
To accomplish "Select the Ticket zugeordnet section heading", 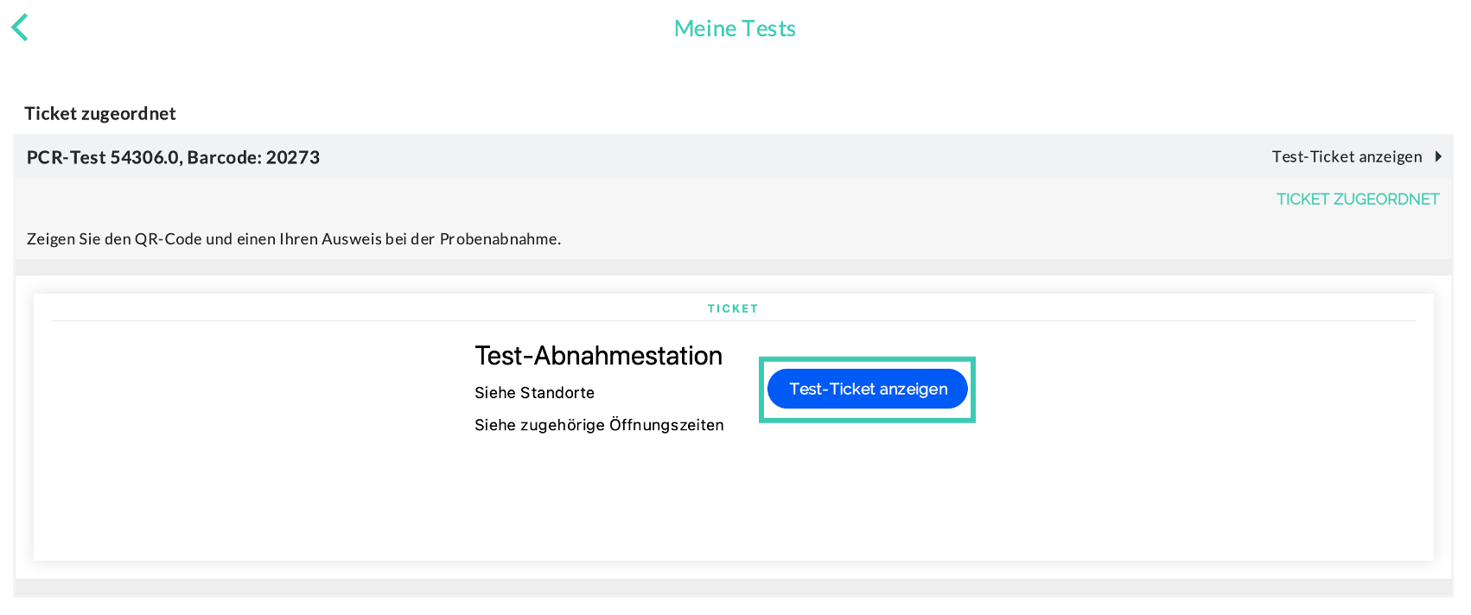I will point(100,114).
